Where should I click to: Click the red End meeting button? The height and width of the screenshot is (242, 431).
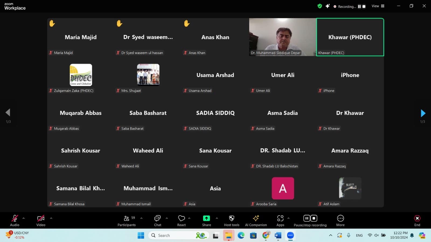417,220
